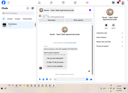Open File Explorer from taskbar
The width and height of the screenshot is (128, 93).
13,85
